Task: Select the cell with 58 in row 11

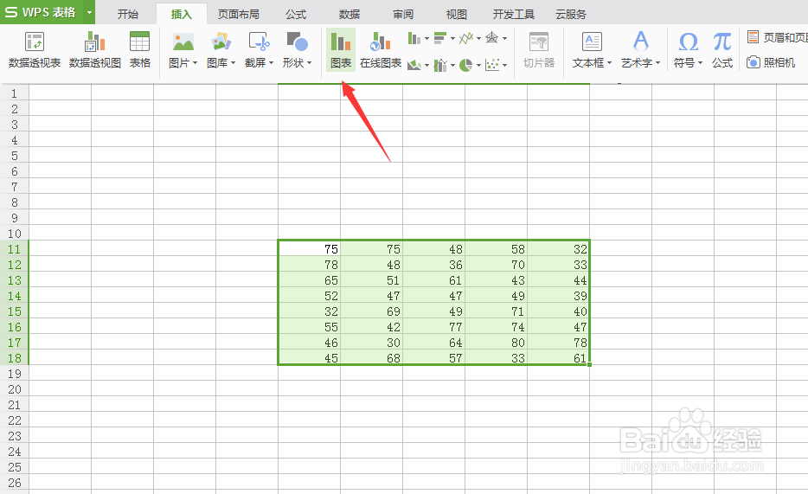Action: tap(497, 249)
